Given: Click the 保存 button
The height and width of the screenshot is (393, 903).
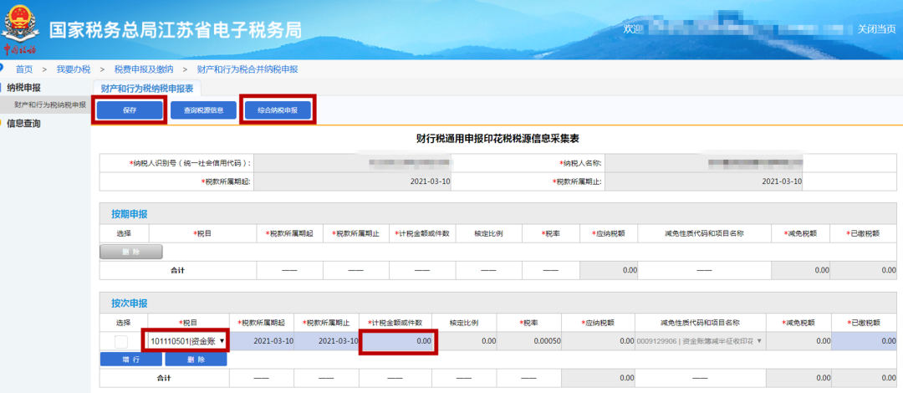Looking at the screenshot, I should tap(130, 110).
